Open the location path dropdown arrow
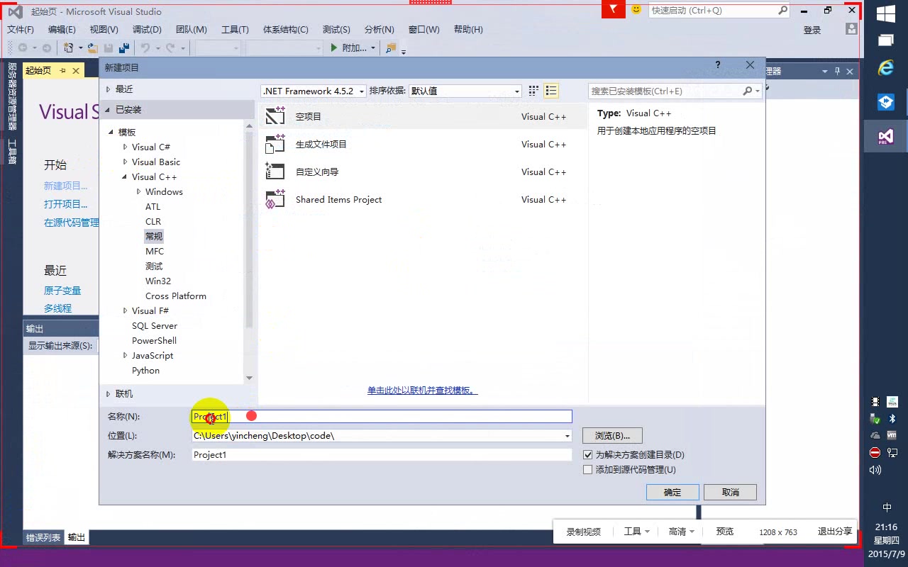 (x=567, y=436)
